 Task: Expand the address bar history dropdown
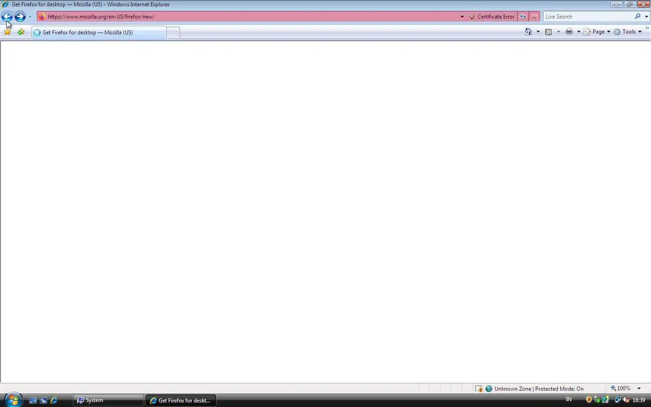click(462, 17)
